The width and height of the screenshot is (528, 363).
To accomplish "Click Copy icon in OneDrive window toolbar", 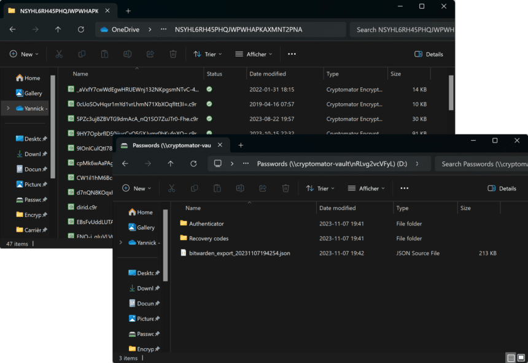I will (82, 54).
